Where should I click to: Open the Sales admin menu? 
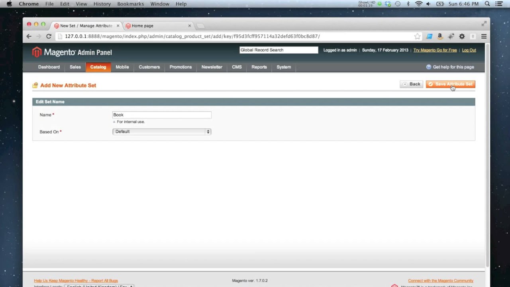click(x=75, y=67)
